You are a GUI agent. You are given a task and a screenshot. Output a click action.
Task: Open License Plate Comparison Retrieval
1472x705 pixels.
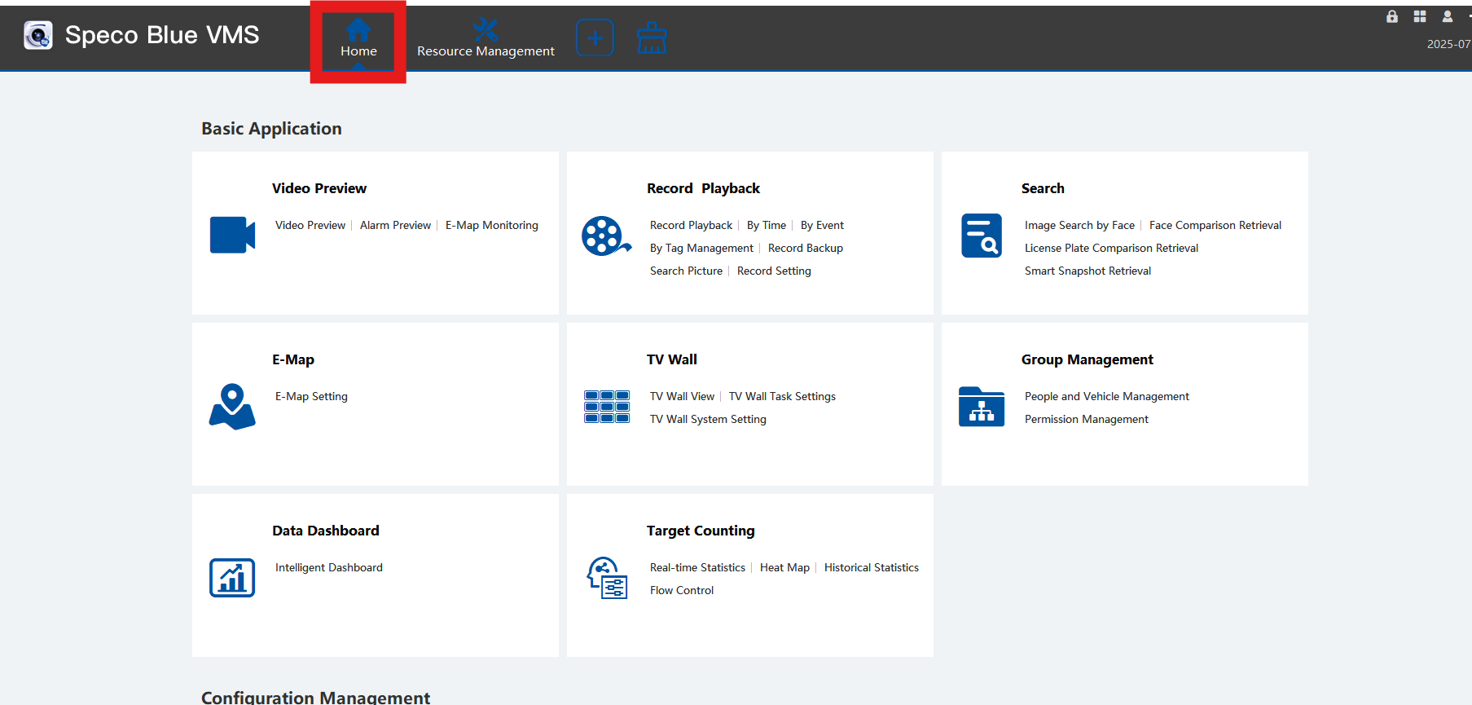click(x=1111, y=248)
